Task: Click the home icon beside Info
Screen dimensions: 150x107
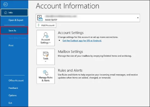Action: point(6,13)
